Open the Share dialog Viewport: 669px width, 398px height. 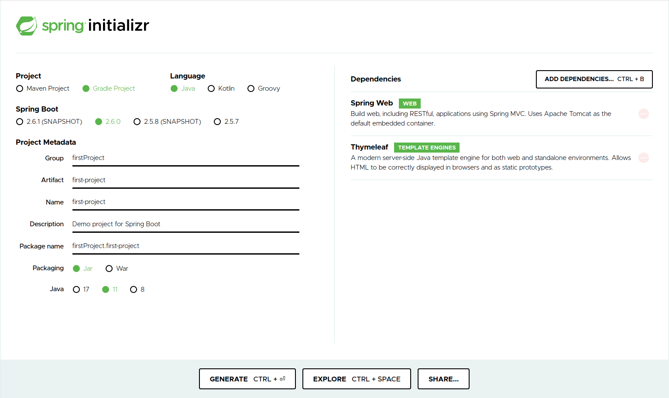click(x=443, y=379)
